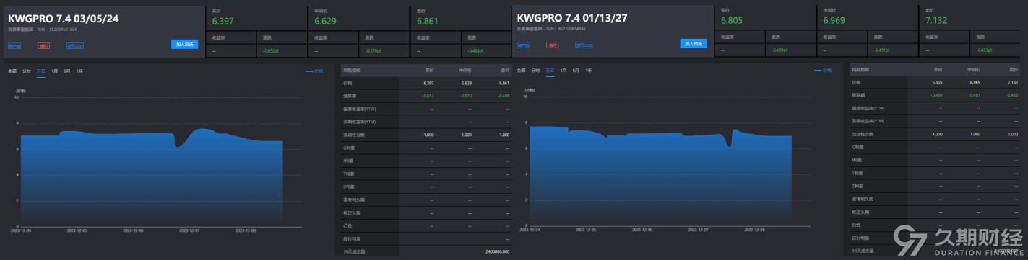Image resolution: width=1028 pixels, height=260 pixels.
Task: Click the -0.652pt change value
Action: click(270, 50)
